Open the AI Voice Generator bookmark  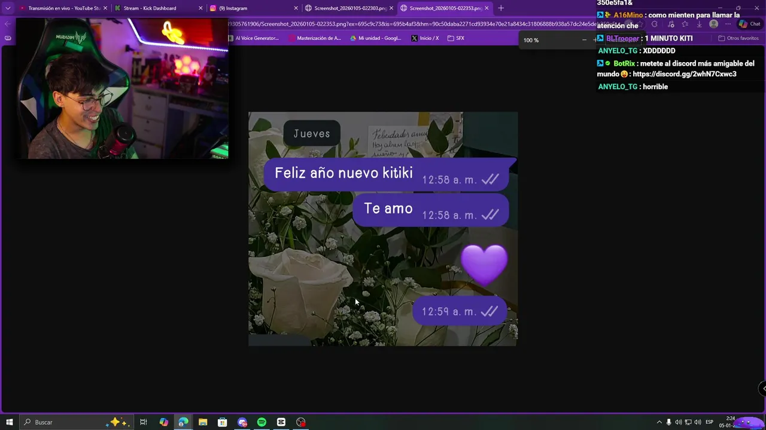pos(253,38)
